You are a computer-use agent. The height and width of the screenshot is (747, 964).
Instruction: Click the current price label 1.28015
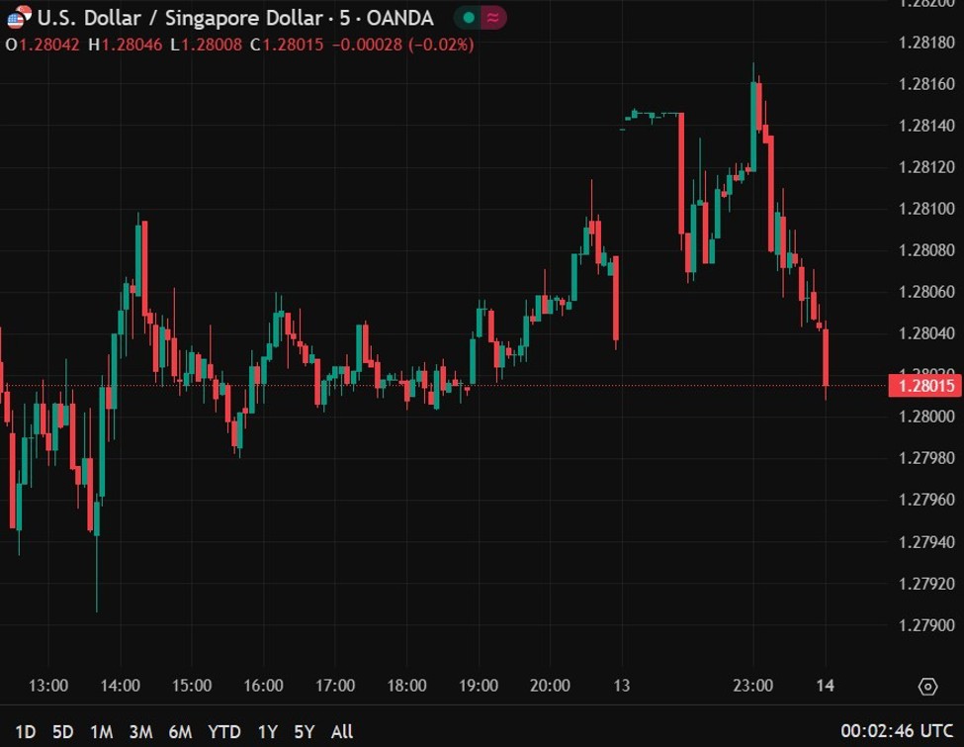coord(925,386)
